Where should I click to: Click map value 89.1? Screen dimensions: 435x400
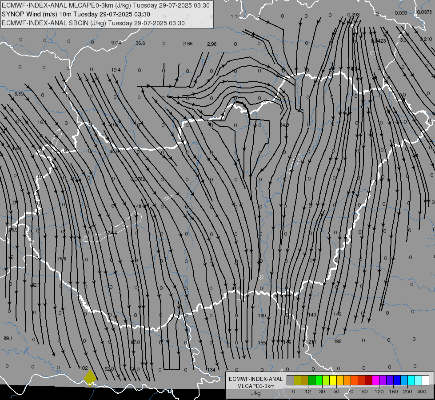(8, 338)
